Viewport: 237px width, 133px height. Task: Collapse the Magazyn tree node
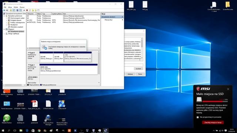click(4, 29)
